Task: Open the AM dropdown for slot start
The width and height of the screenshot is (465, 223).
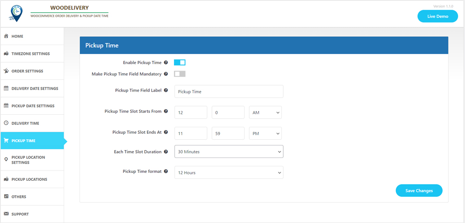Action: [x=266, y=112]
